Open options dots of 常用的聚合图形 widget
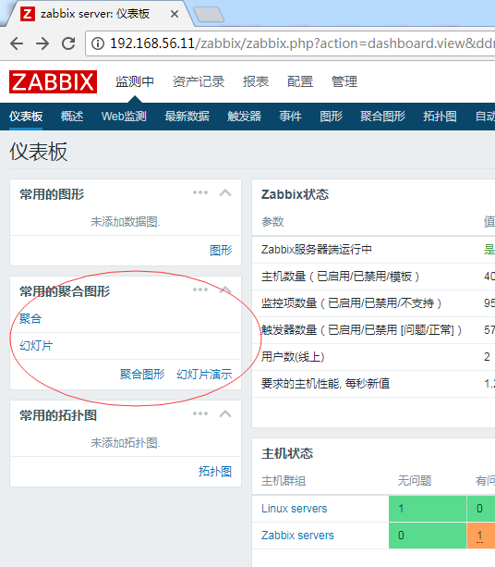Viewport: 495px width, 567px height. click(200, 290)
